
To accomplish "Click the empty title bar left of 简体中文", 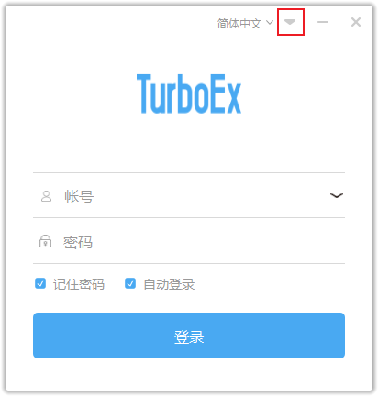I will (x=110, y=22).
